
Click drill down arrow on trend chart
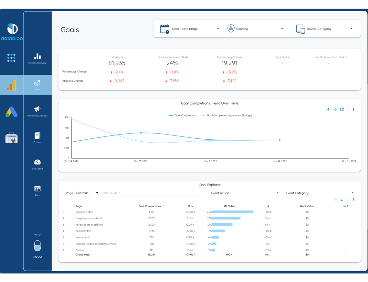tap(335, 110)
